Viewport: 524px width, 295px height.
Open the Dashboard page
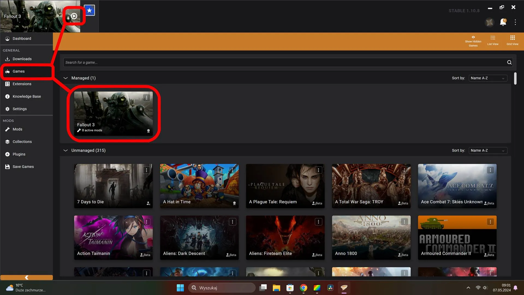(x=26, y=39)
